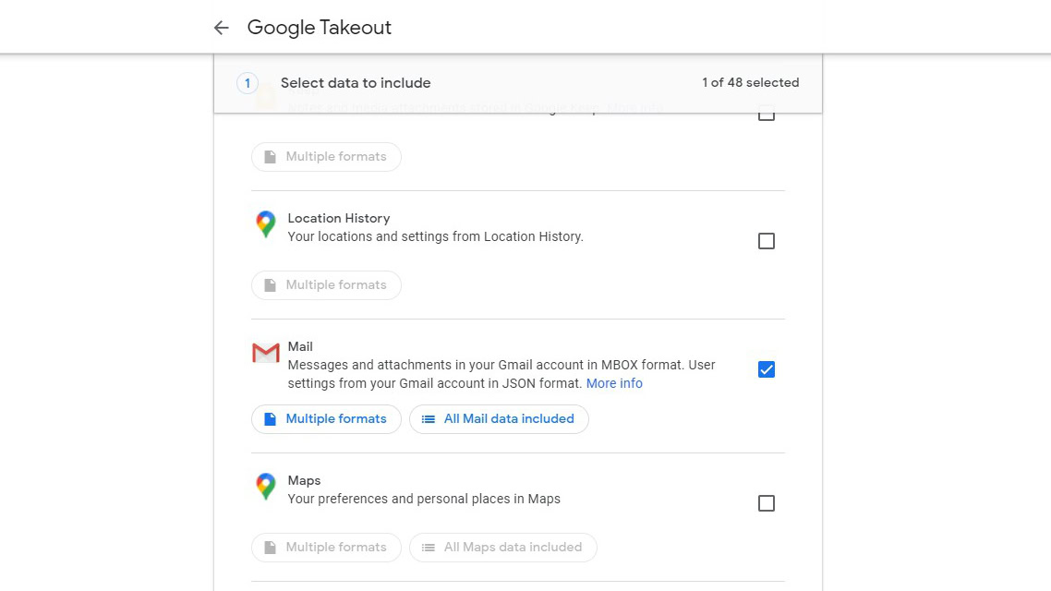Click the file icon in Mail's formats button
Image resolution: width=1051 pixels, height=591 pixels.
click(x=270, y=419)
